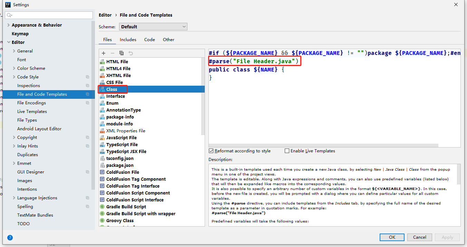Click the remove template minus icon

pos(113,53)
